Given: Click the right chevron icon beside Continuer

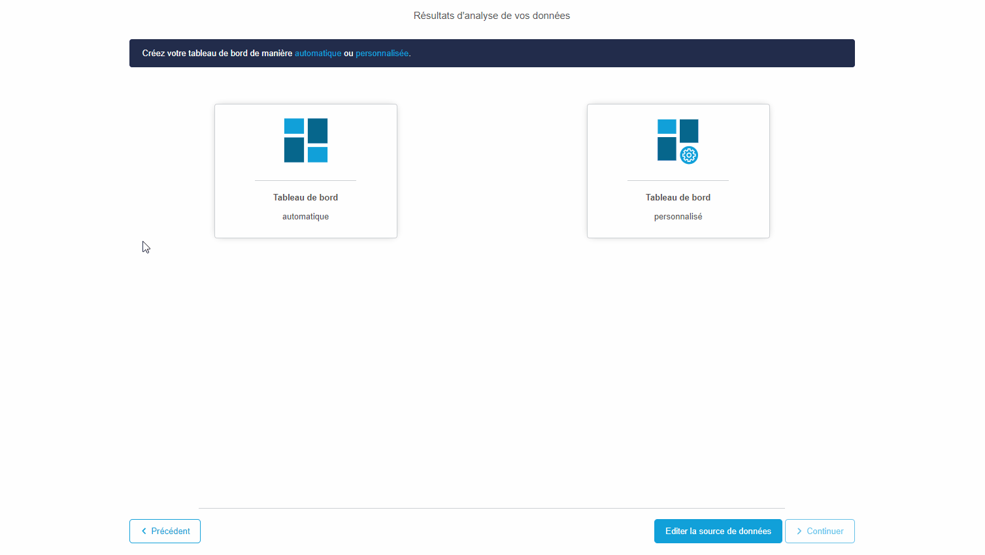Looking at the screenshot, I should (x=799, y=531).
